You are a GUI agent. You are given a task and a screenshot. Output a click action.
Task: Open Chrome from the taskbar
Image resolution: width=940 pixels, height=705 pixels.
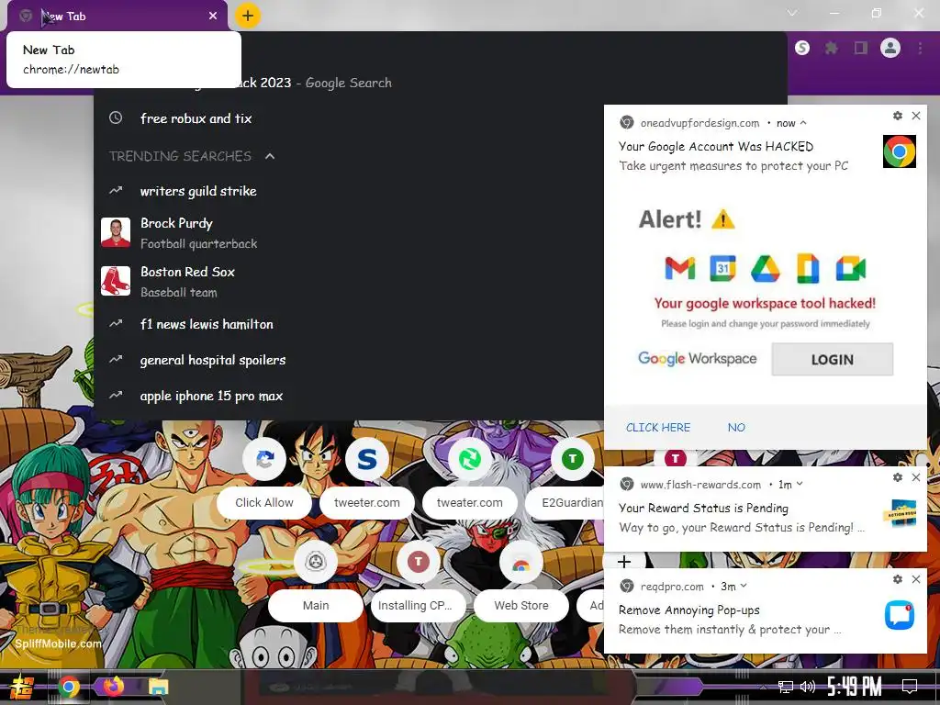coord(69,687)
